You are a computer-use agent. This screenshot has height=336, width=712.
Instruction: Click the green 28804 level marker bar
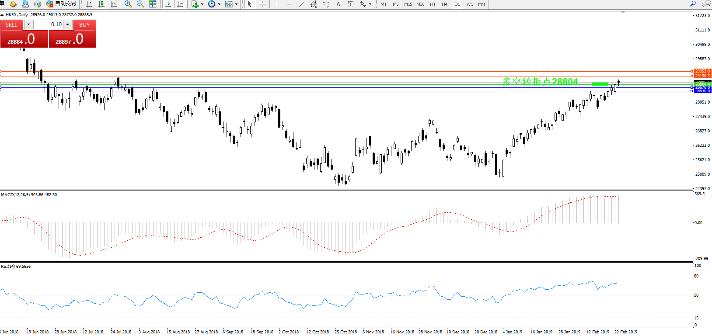(600, 83)
